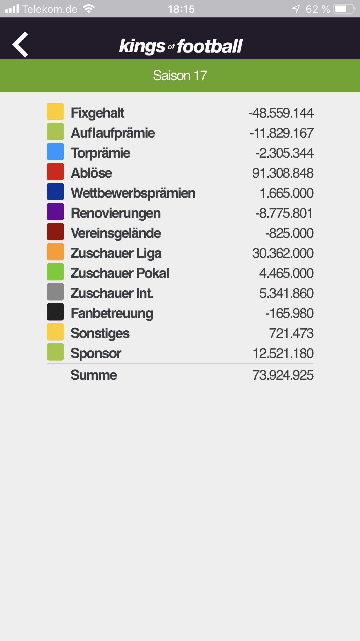Tap the purple Renovierungen color swatch
The width and height of the screenshot is (360, 641).
click(55, 212)
